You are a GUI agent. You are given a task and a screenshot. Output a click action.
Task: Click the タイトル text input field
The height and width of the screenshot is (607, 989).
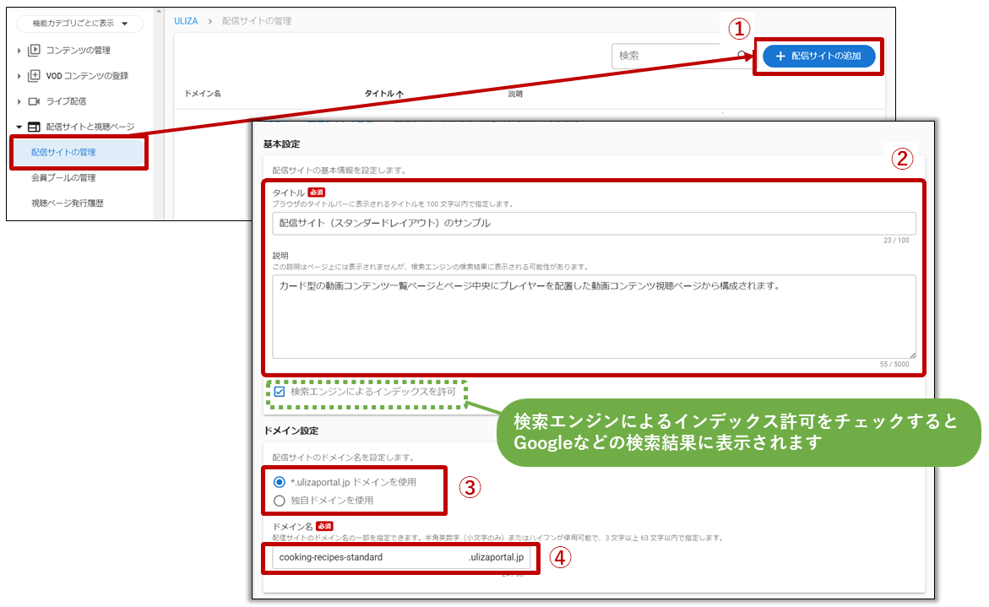(x=593, y=224)
